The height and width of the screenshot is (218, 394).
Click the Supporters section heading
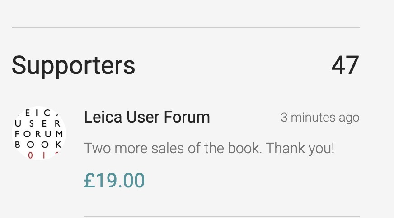tap(73, 65)
